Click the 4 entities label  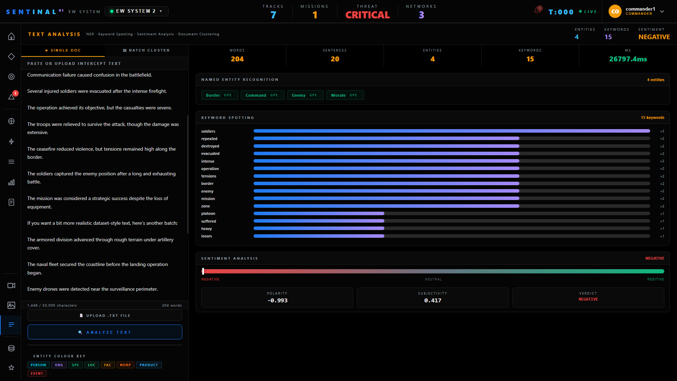point(655,80)
